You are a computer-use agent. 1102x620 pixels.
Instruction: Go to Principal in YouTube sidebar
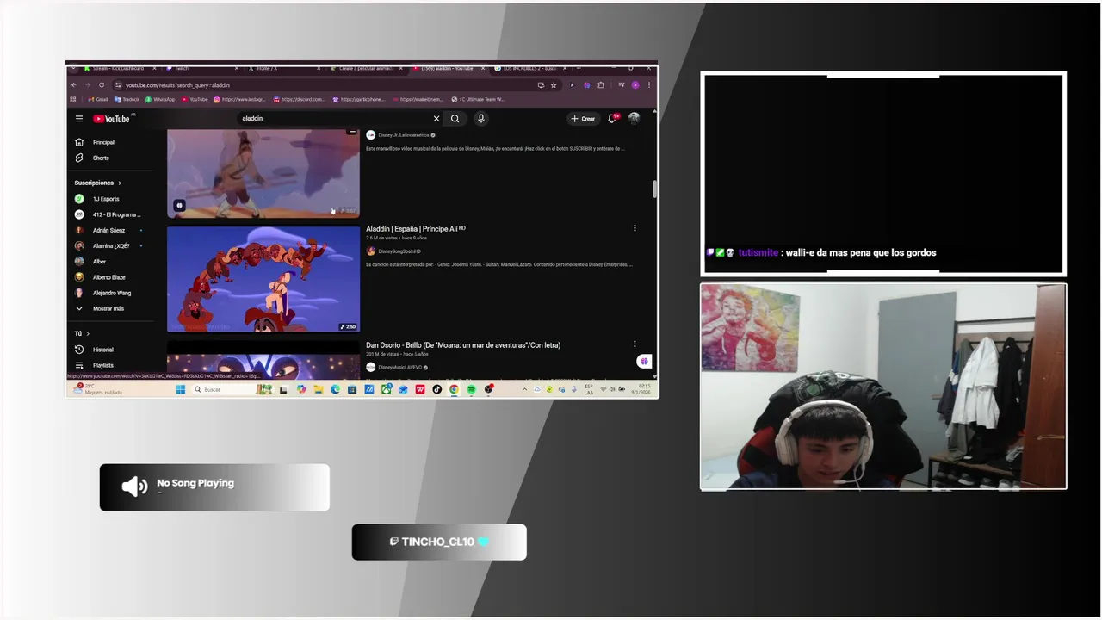coord(103,142)
